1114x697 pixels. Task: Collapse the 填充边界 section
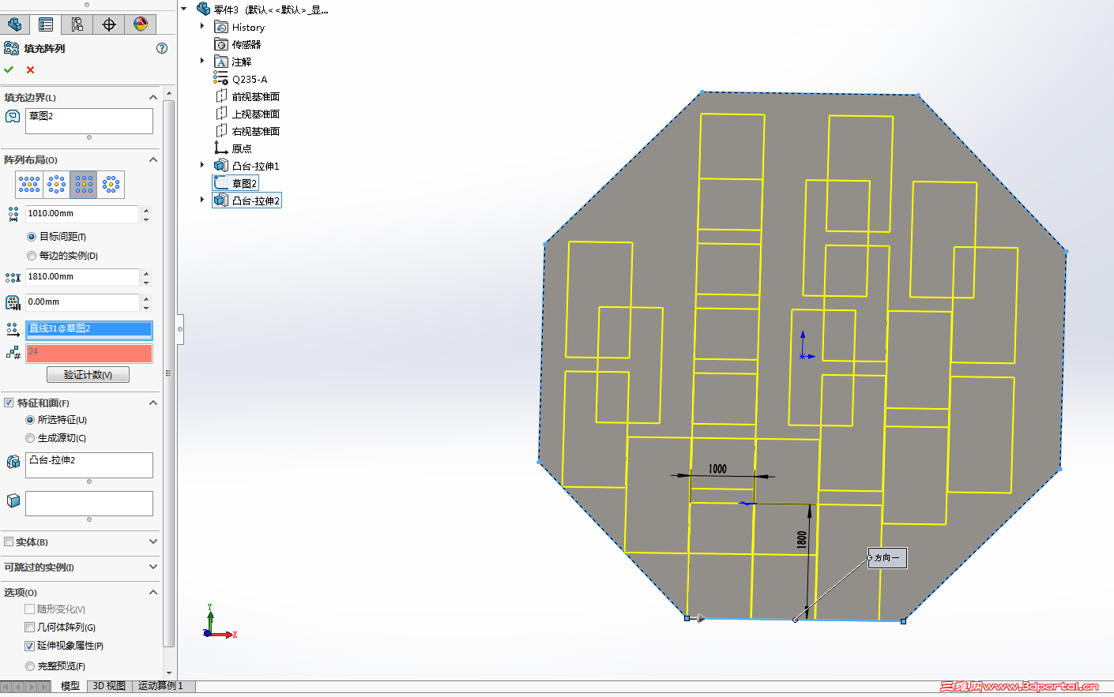pyautogui.click(x=153, y=97)
